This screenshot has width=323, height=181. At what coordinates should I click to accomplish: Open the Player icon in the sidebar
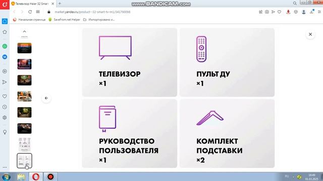(5, 71)
